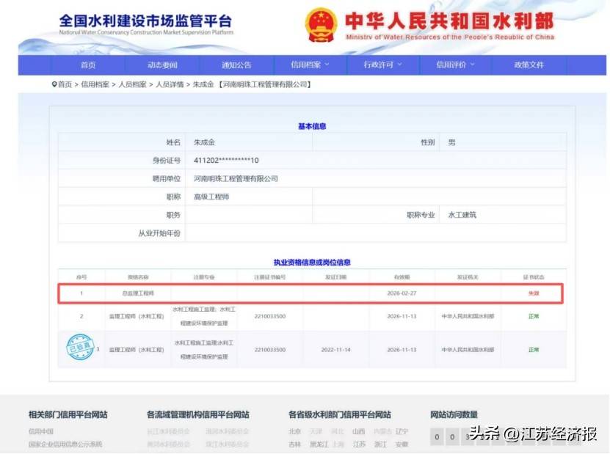This screenshot has height=454, width=610.
Task: Click validity date 2026-02-27 in row 1
Action: 402,293
